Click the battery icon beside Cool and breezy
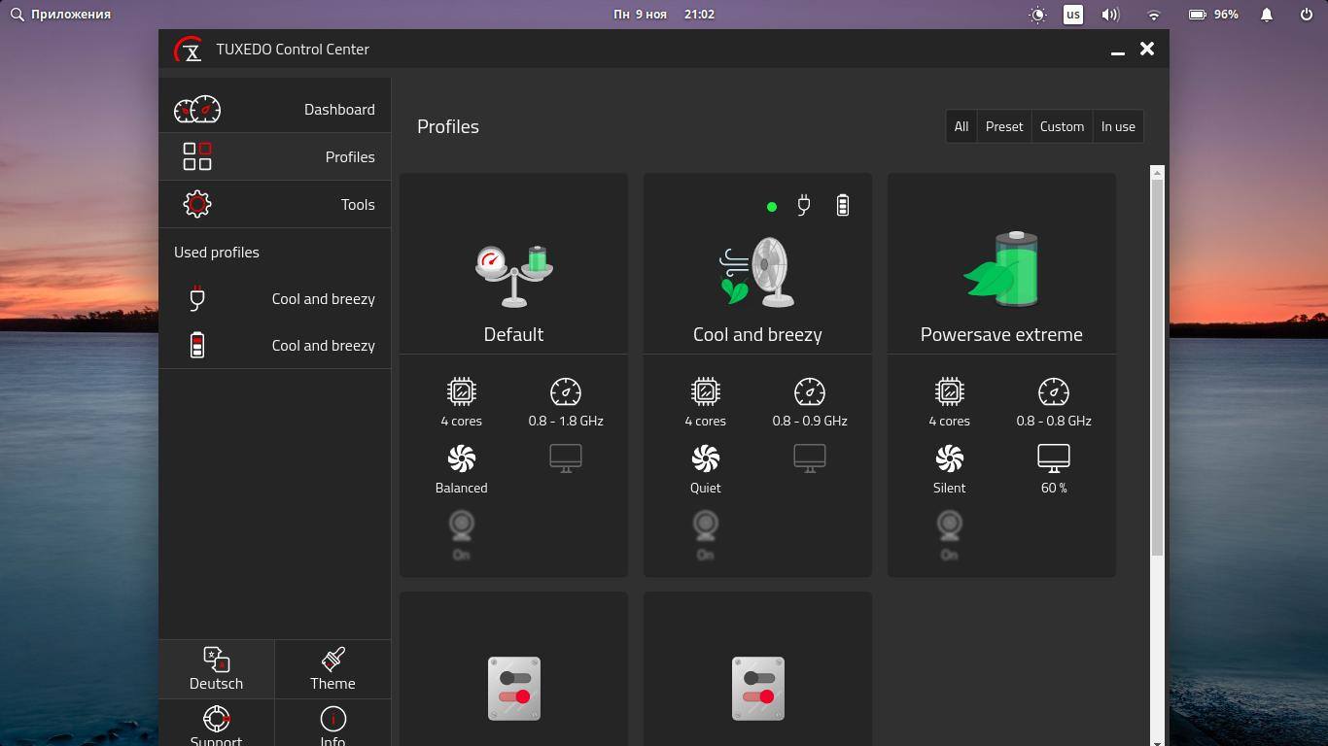This screenshot has height=746, width=1328. [x=197, y=345]
